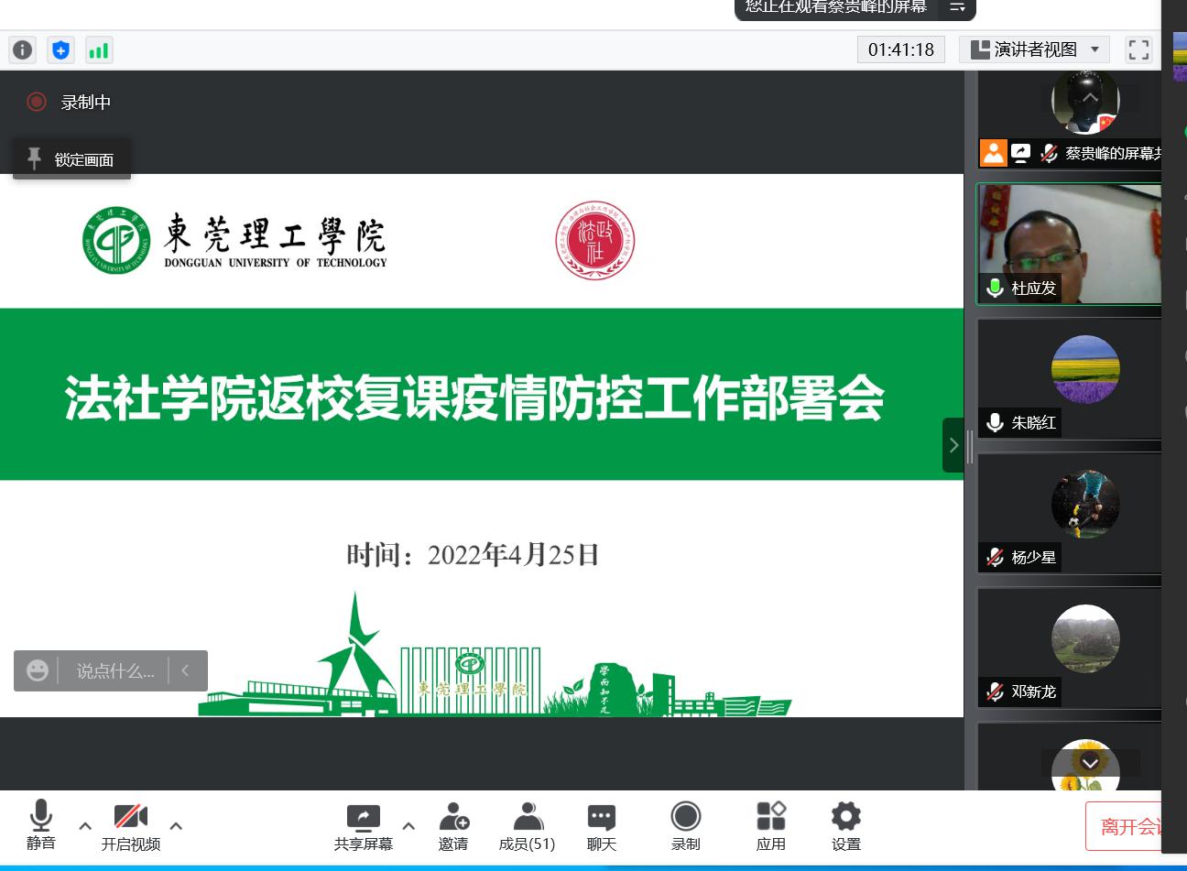The image size is (1187, 871).
Task: Click the meeting info icon
Action: coord(22,49)
